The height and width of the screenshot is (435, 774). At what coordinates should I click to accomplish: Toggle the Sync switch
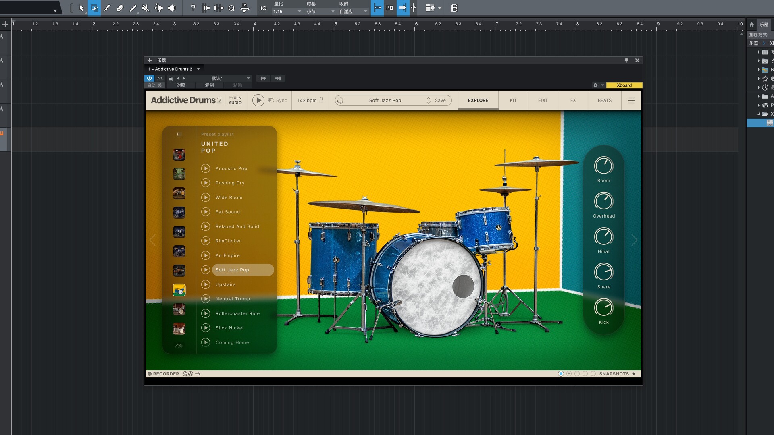271,100
